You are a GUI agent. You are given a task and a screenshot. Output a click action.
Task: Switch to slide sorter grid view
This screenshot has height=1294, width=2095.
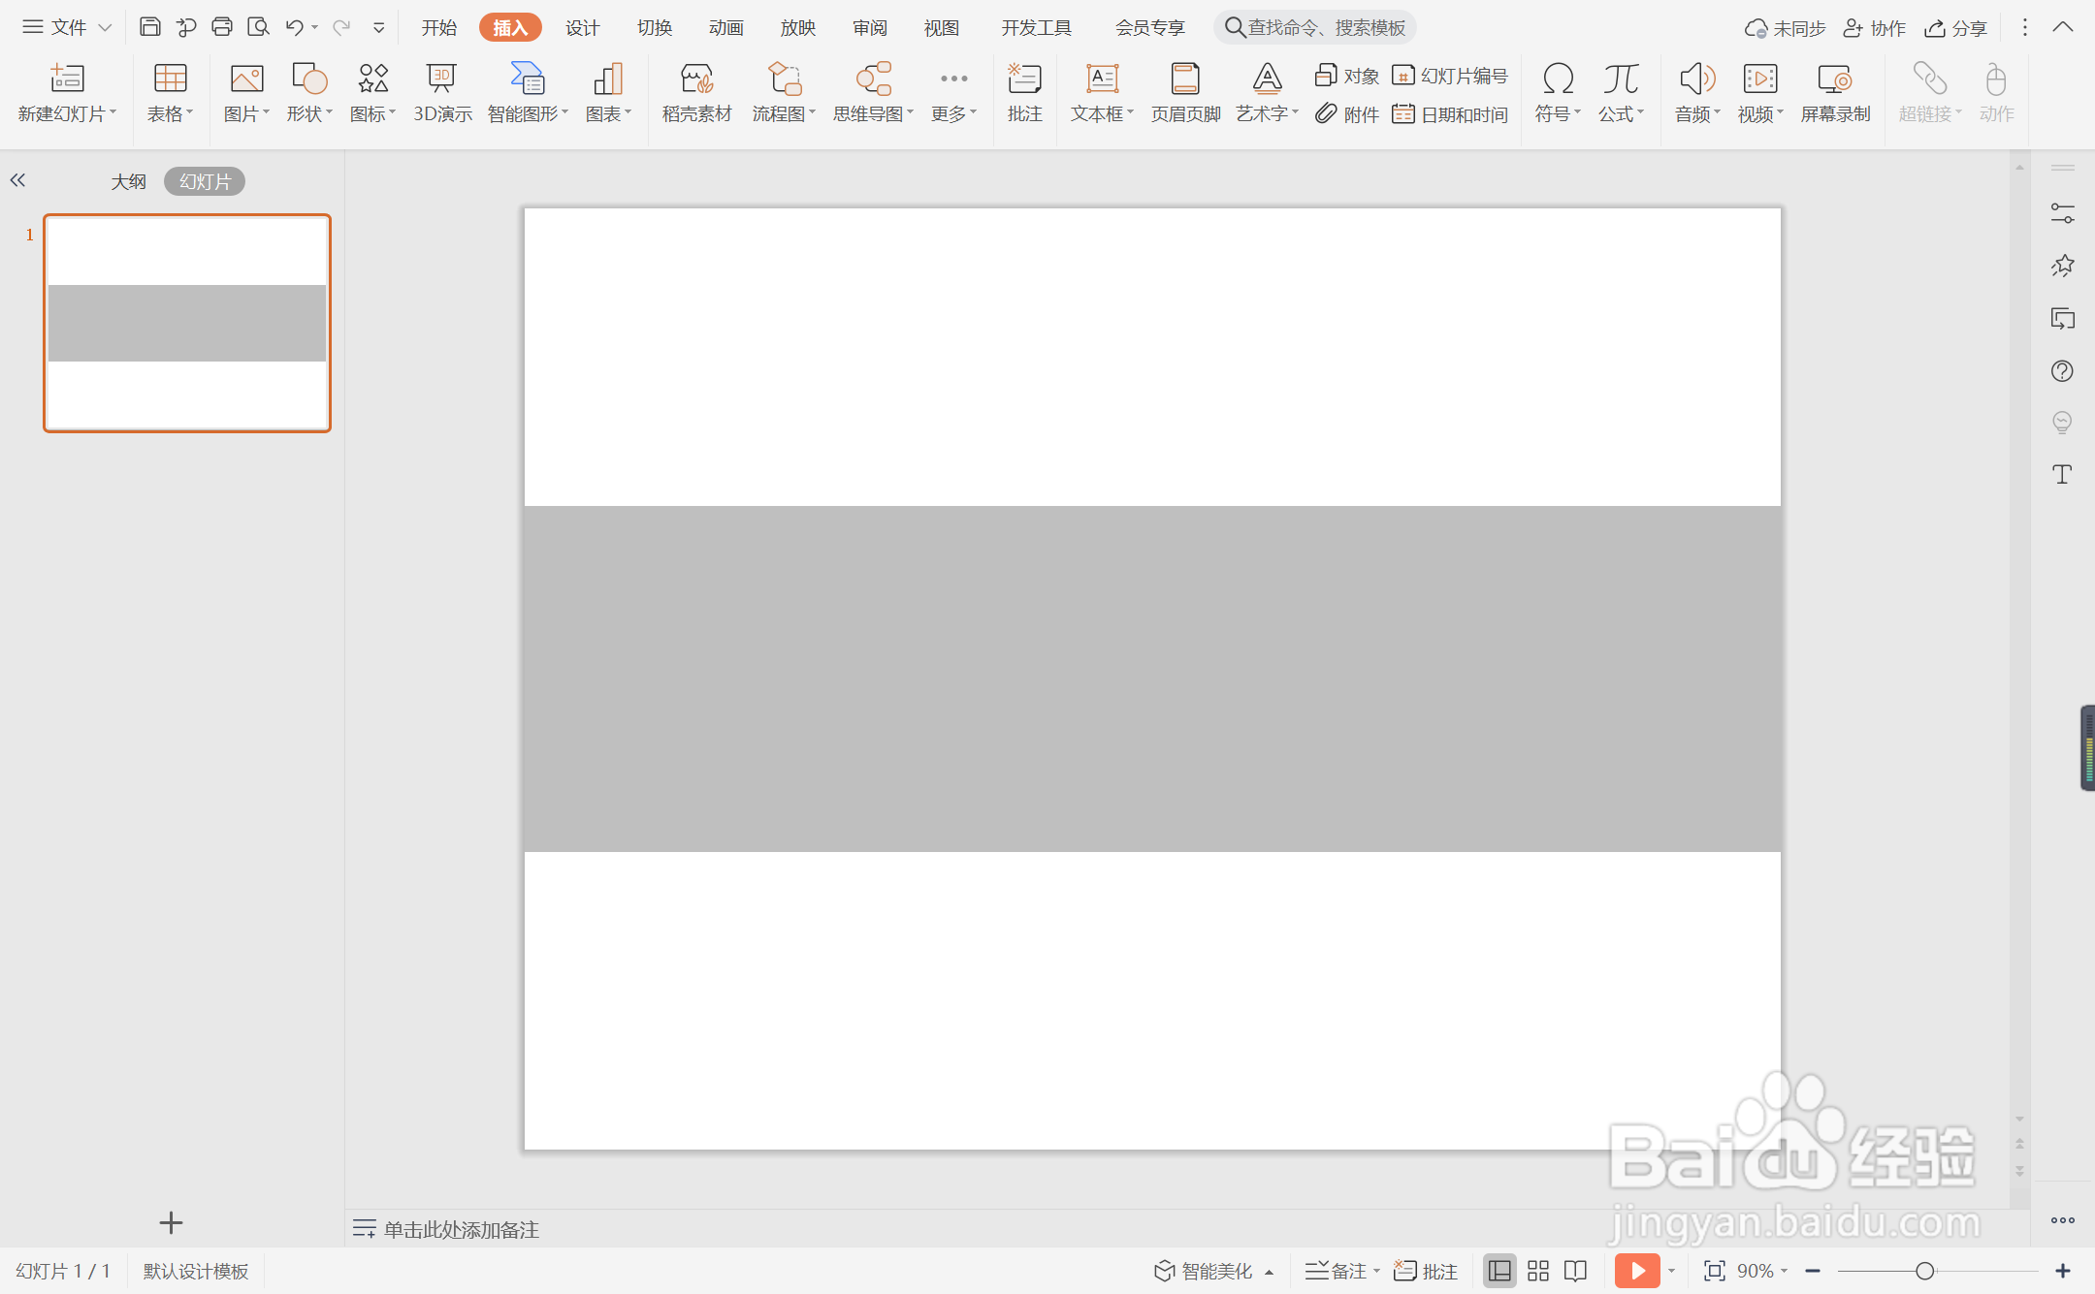[1538, 1271]
